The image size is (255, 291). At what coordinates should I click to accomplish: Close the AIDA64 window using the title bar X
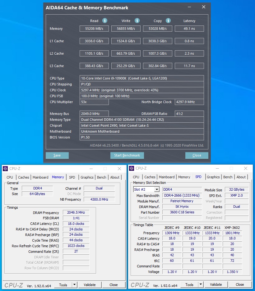click(204, 7)
